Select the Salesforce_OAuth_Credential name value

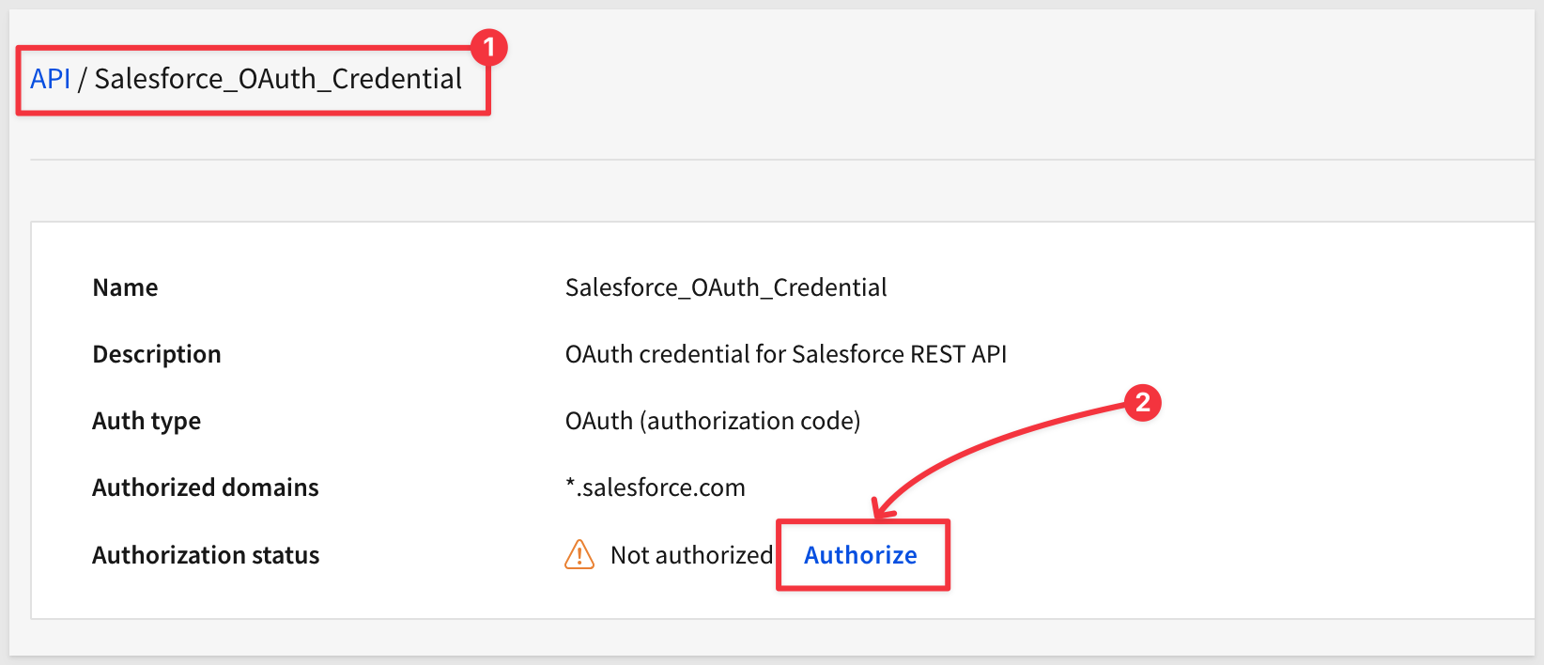tap(725, 287)
